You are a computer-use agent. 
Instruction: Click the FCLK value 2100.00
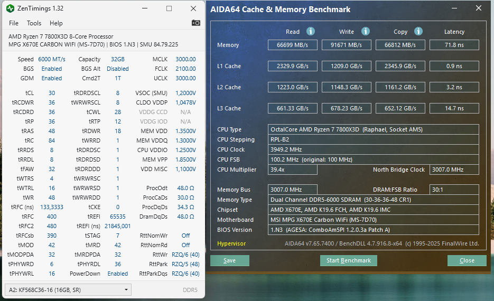tap(185, 69)
